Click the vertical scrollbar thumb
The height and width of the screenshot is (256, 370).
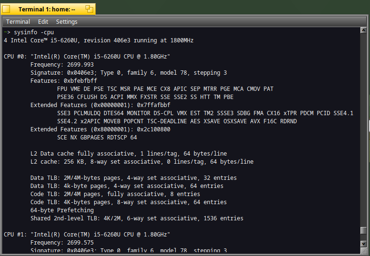coord(363,230)
